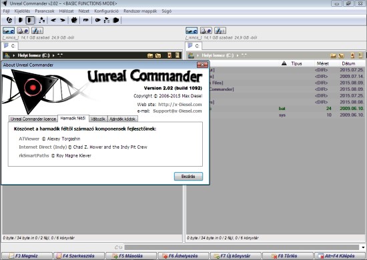Screen dimensions: 367x260
Task: Click the last icon in the main toolbar
Action: (x=116, y=21)
